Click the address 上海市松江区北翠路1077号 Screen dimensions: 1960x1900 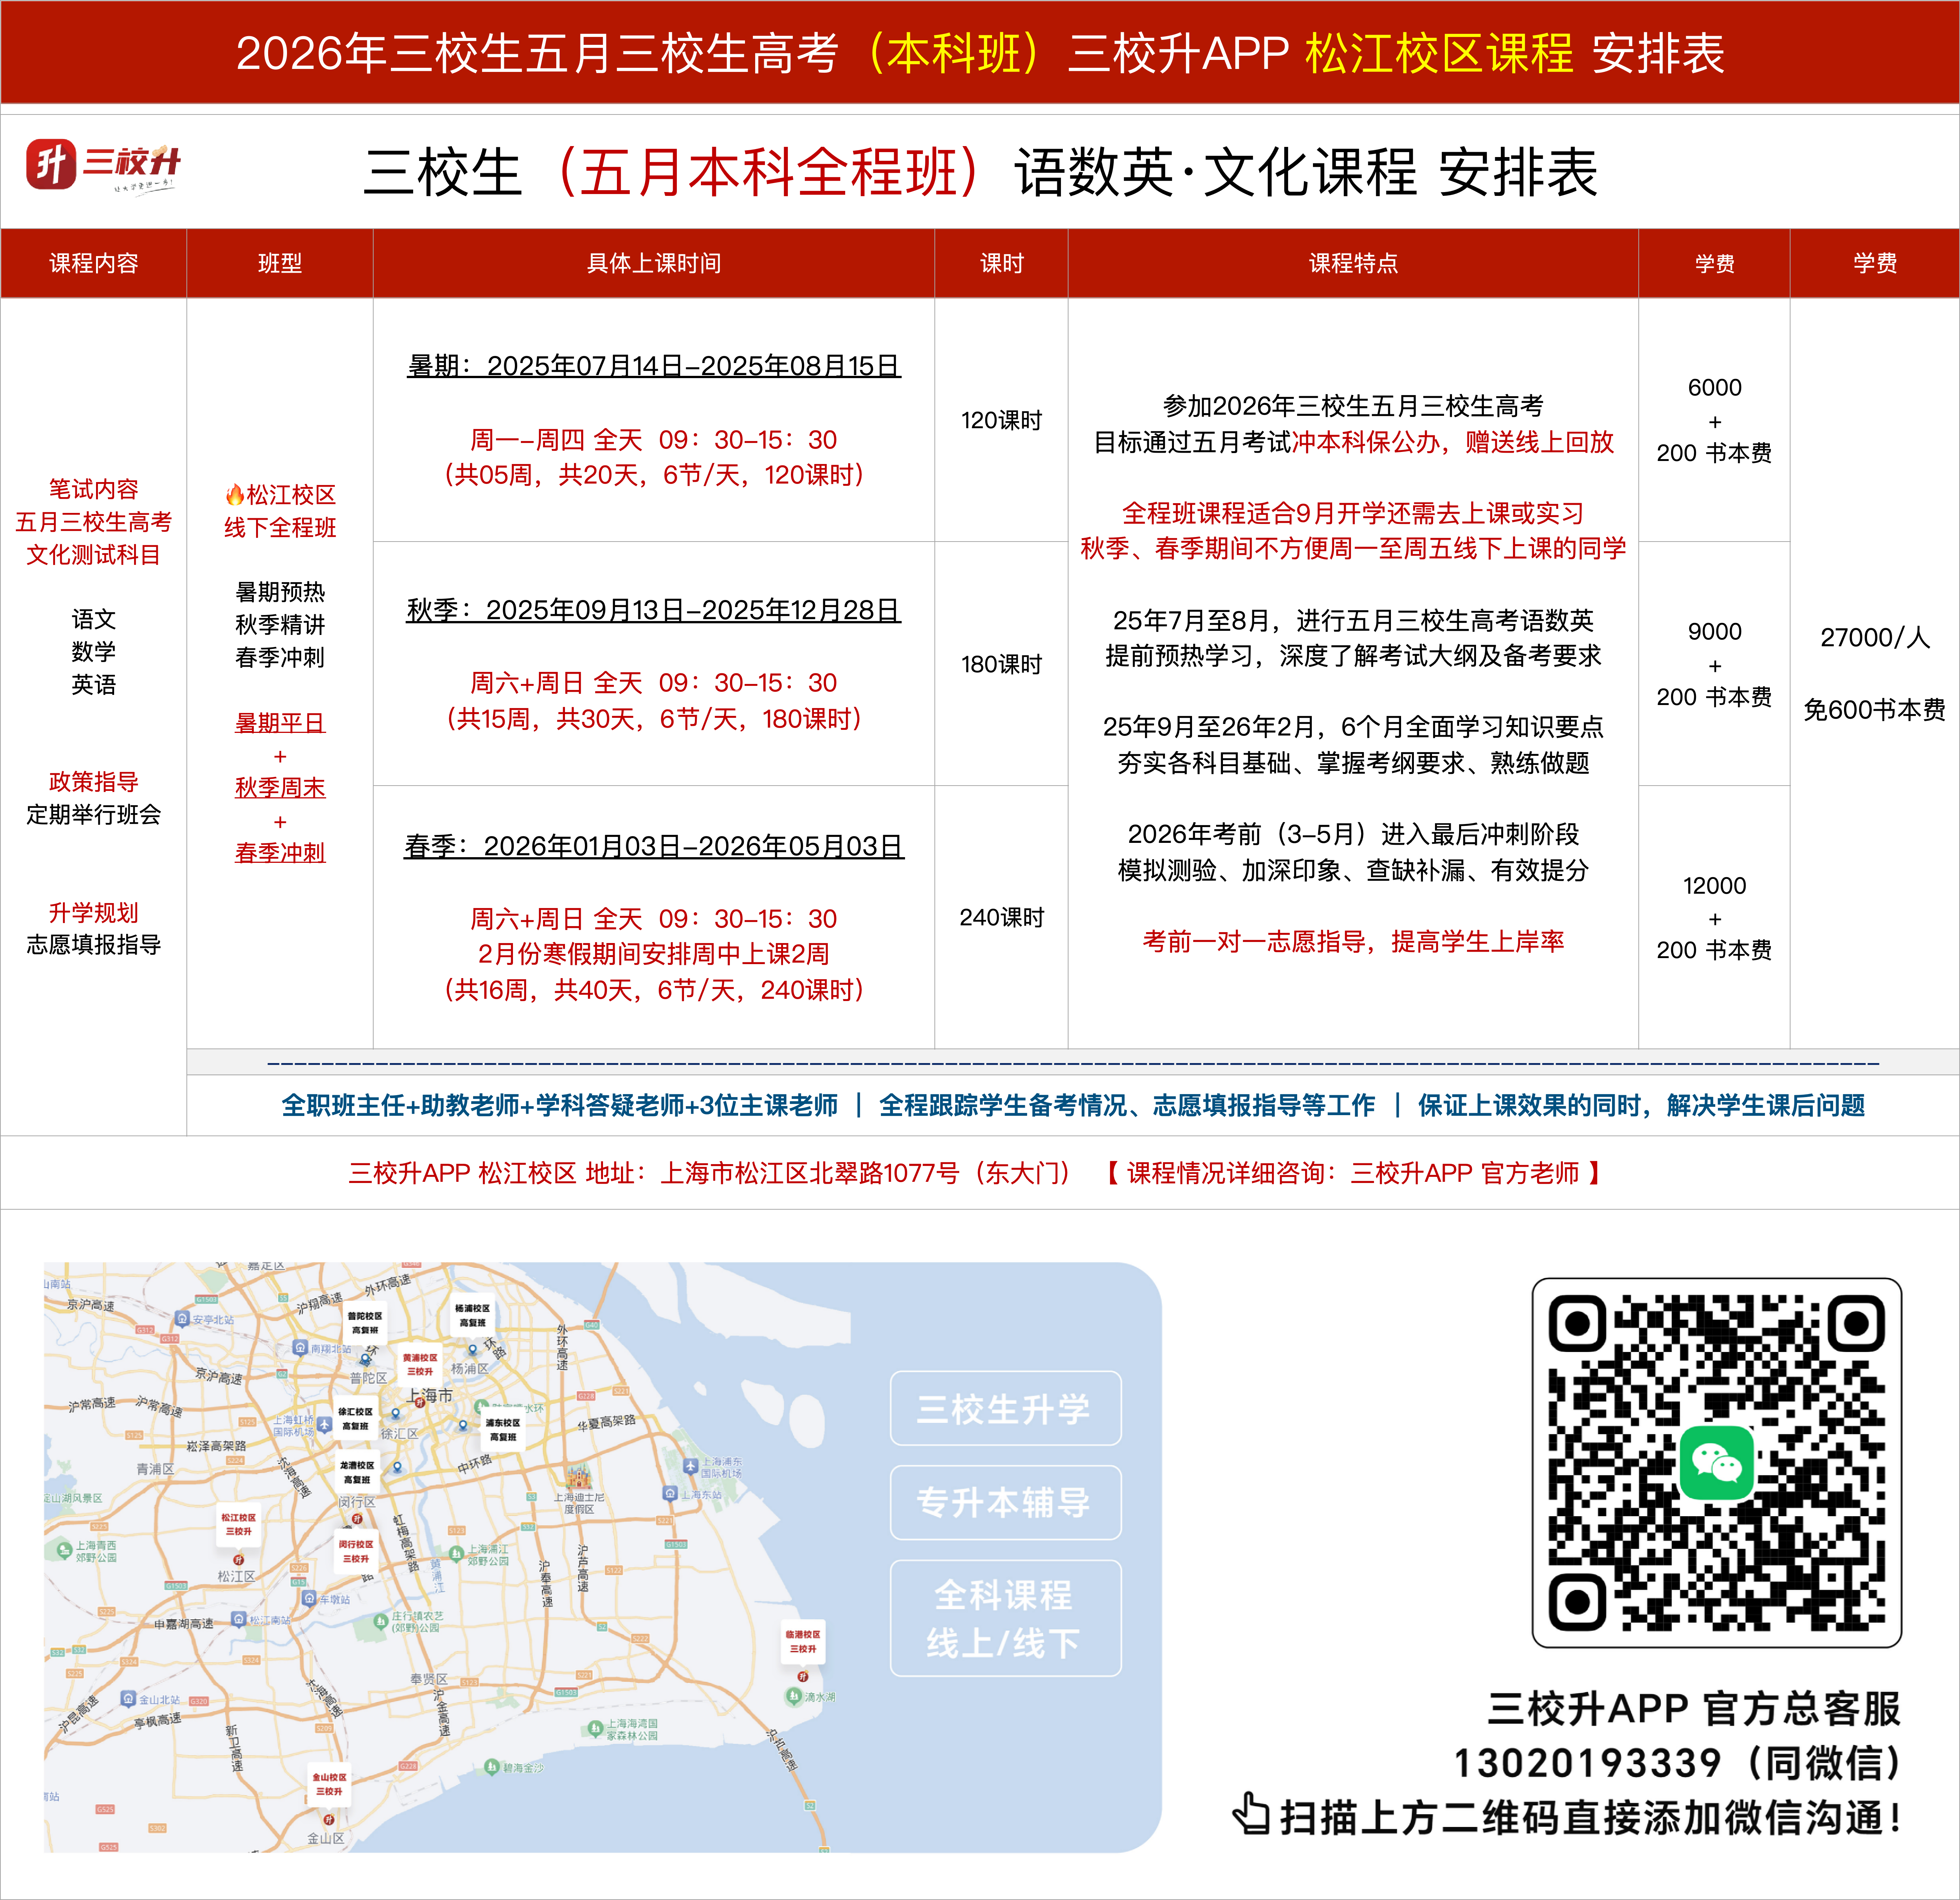click(810, 1173)
